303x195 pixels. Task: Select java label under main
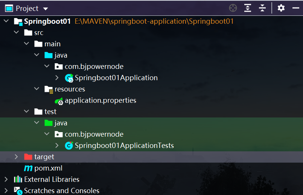click(x=61, y=55)
